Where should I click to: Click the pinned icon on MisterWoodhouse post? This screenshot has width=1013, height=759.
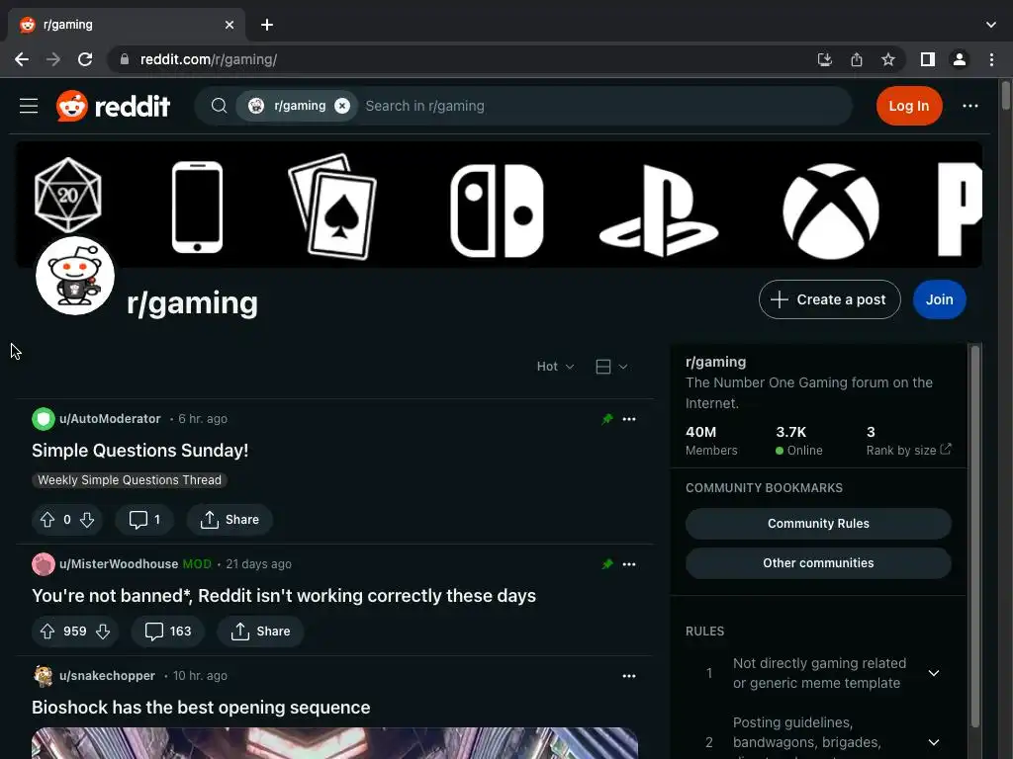click(x=607, y=564)
